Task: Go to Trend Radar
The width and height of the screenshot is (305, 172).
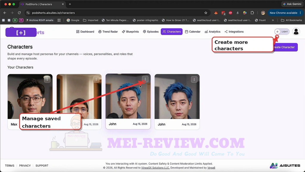Action: coord(108,32)
